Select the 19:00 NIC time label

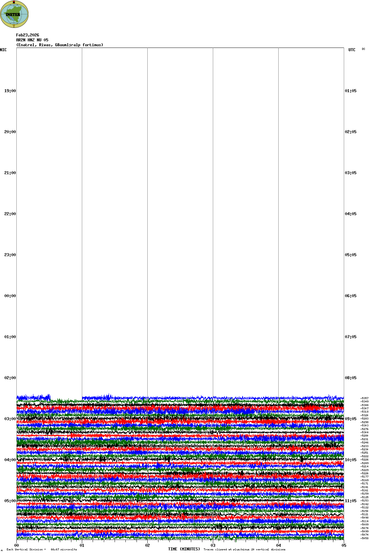coord(10,91)
